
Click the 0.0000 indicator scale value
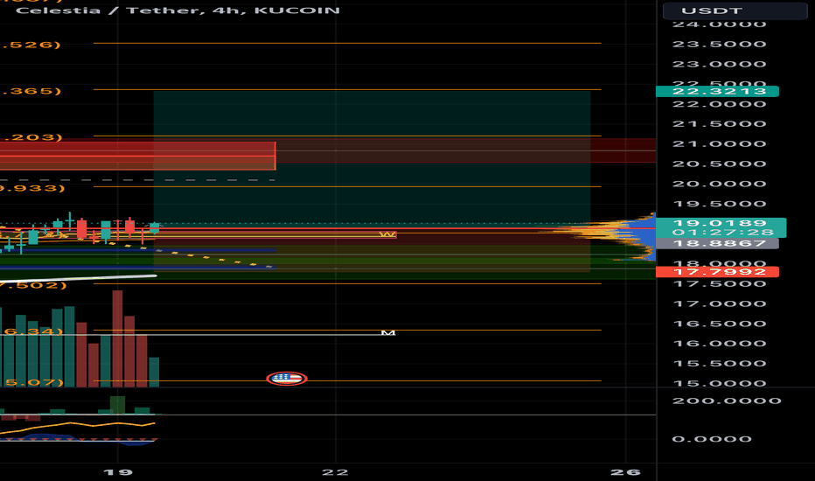[x=712, y=439]
